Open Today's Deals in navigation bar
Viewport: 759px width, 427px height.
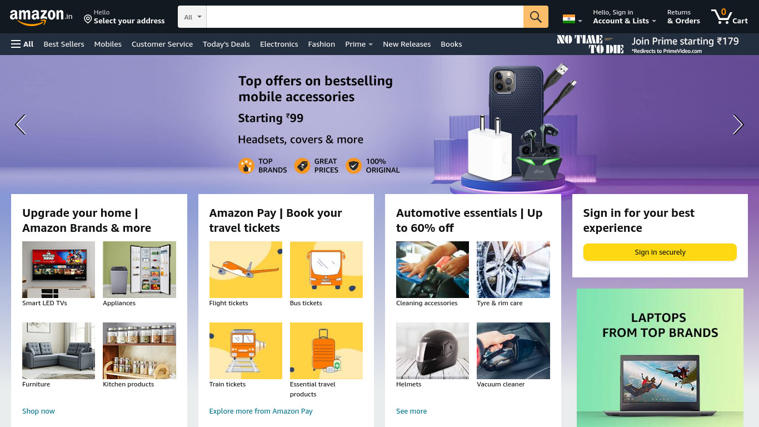[226, 44]
